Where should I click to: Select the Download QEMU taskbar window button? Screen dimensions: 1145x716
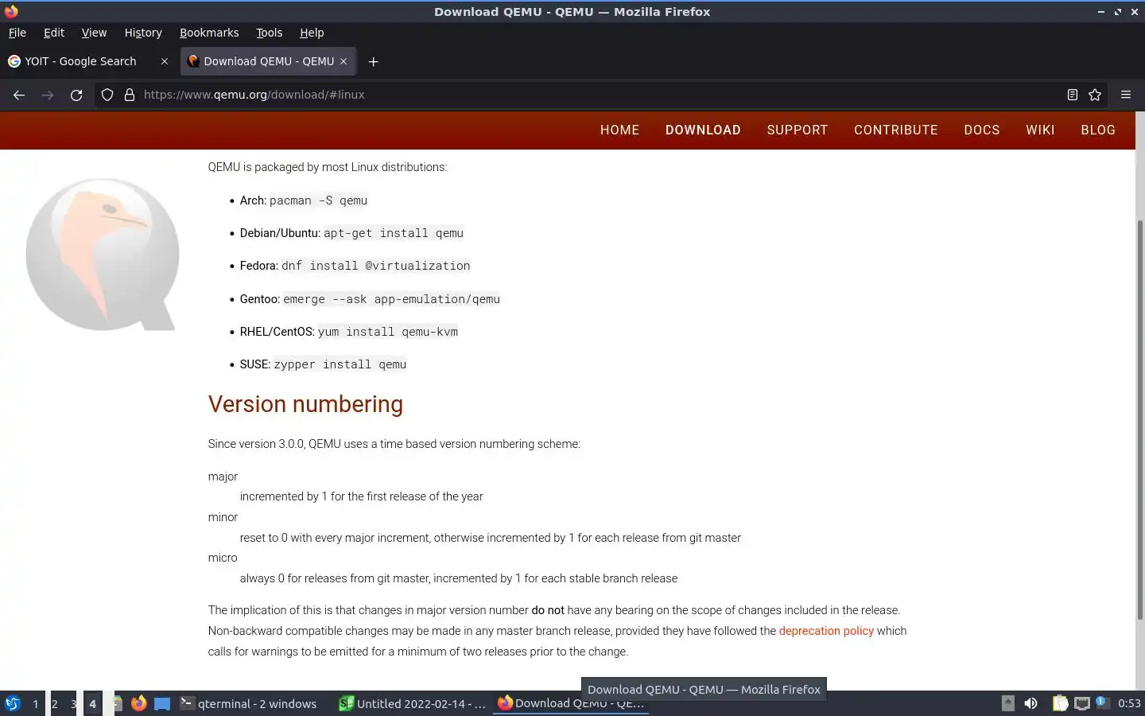pyautogui.click(x=571, y=703)
